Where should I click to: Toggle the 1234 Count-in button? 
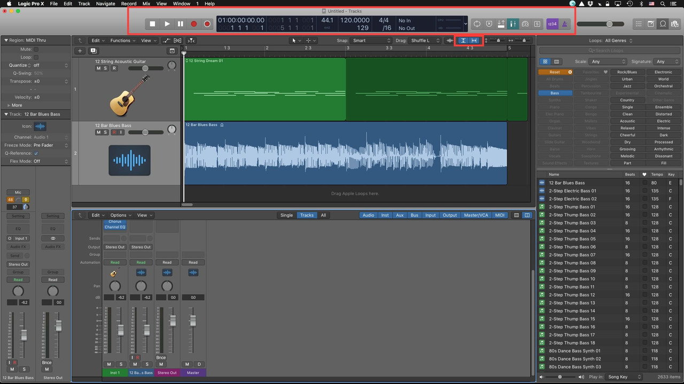[x=553, y=24]
